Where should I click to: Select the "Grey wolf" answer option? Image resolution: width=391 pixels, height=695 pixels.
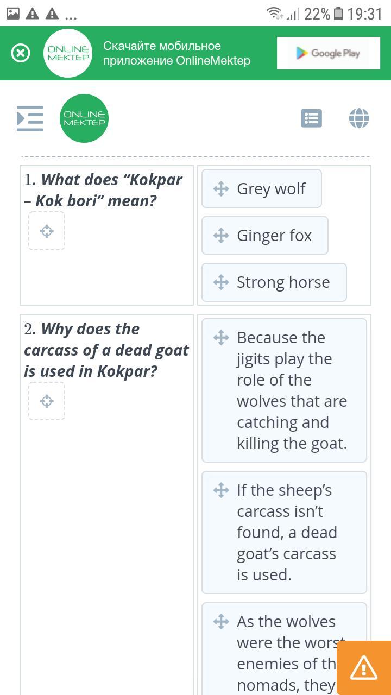tap(271, 189)
